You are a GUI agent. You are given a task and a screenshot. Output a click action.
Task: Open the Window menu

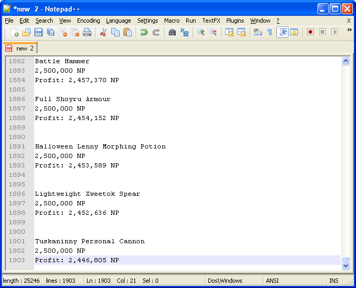pyautogui.click(x=260, y=21)
